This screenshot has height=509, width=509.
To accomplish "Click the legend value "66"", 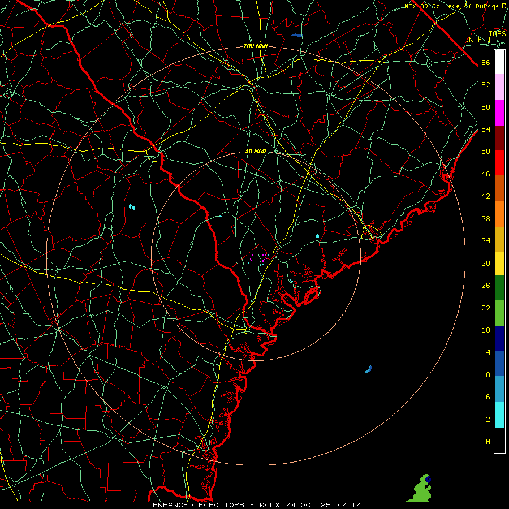I will tap(486, 63).
